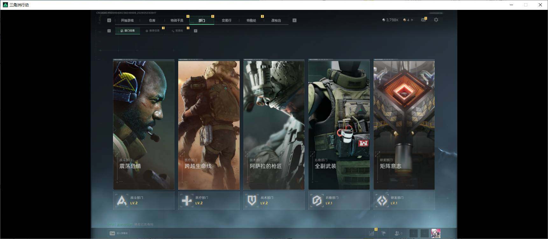Maximize the 三角洲行动 window
548x239 pixels.
coord(526,5)
